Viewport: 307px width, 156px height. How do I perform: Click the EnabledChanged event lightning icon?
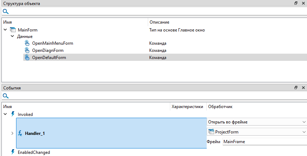[13, 152]
